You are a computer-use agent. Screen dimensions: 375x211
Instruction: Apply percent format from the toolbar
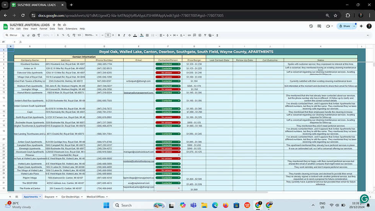[x=63, y=35]
